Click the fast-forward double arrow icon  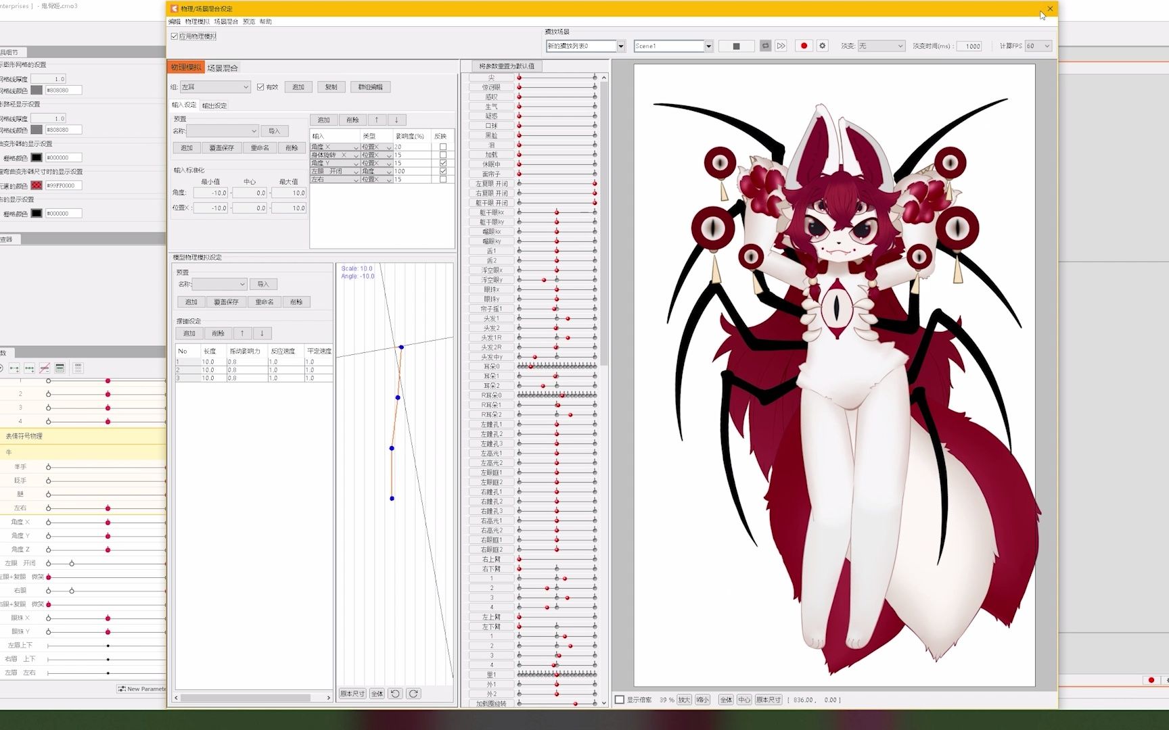[x=781, y=46]
